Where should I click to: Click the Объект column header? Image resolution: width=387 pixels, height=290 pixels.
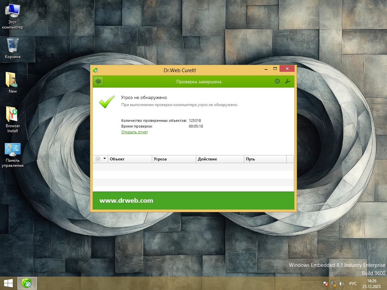(x=130, y=159)
